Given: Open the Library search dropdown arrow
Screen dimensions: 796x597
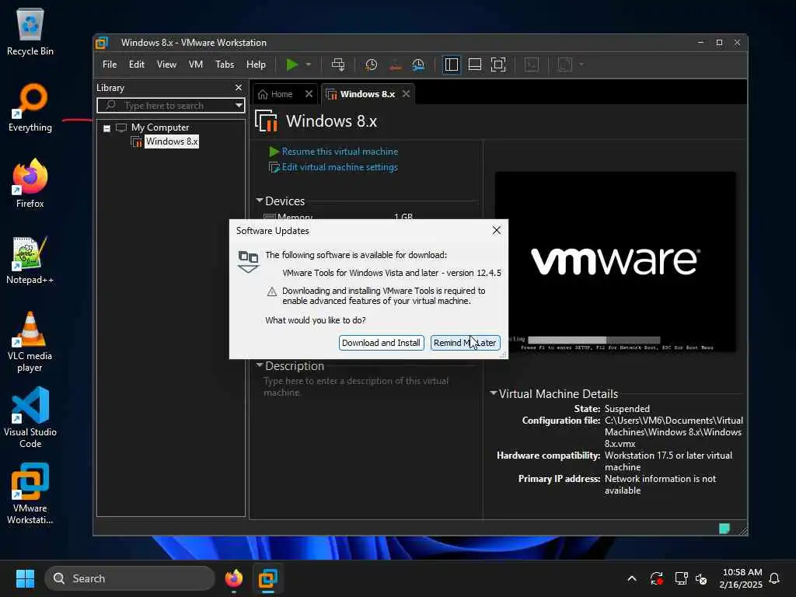Looking at the screenshot, I should (239, 105).
